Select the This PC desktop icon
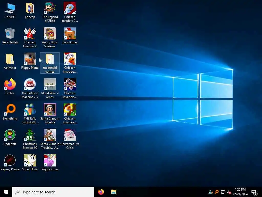 point(10,10)
